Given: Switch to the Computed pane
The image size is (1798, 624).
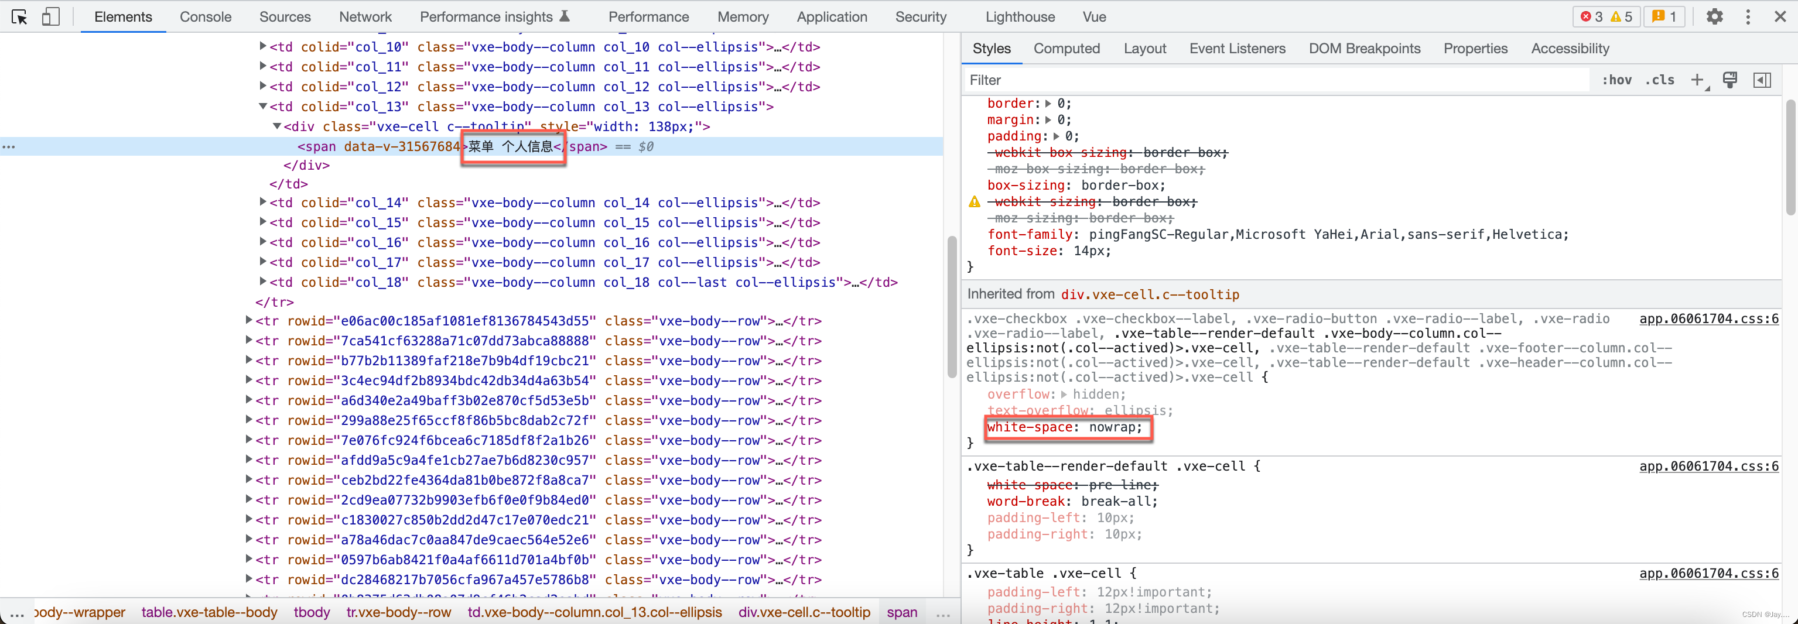Looking at the screenshot, I should click(x=1067, y=48).
